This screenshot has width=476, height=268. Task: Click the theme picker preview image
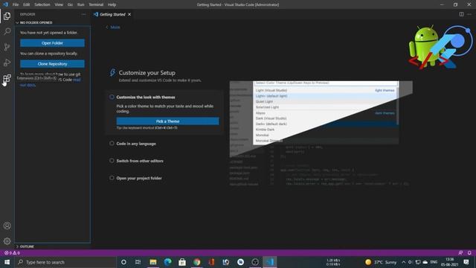(x=321, y=133)
